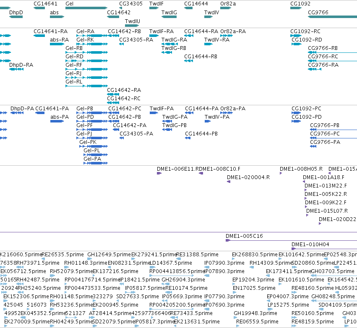Click the EK268830.5prime EST label
Screen dimensions: 357x328
255,254
